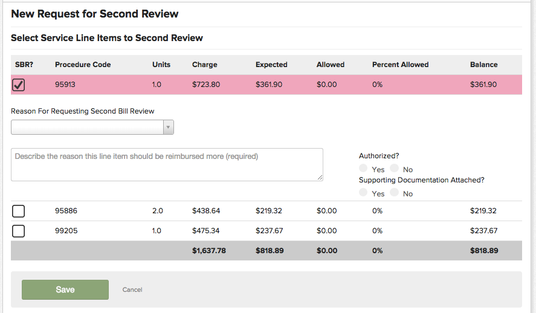Click the total charge $1,637.78
536x313 pixels.
209,251
